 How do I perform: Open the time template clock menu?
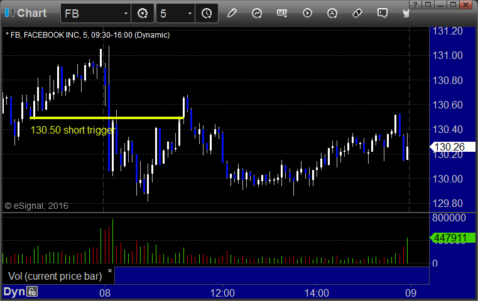pos(207,13)
